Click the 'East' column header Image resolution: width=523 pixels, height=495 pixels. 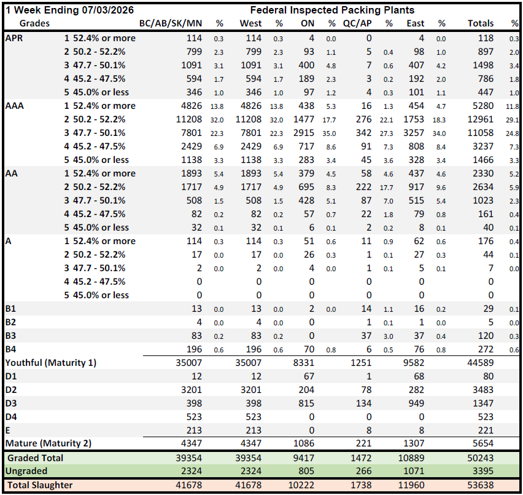click(x=415, y=23)
